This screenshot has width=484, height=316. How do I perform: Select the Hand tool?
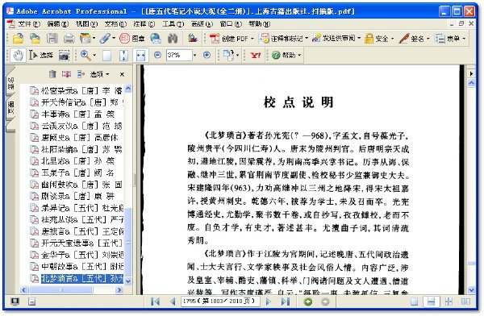pos(18,56)
